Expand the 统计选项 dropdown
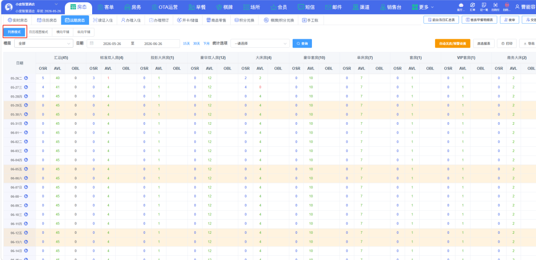The height and width of the screenshot is (260, 536). point(260,44)
